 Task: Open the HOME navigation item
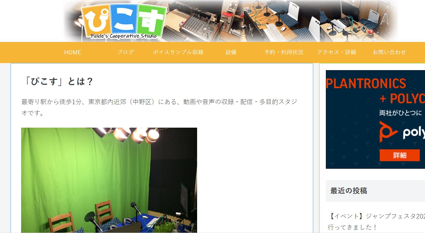tap(72, 52)
